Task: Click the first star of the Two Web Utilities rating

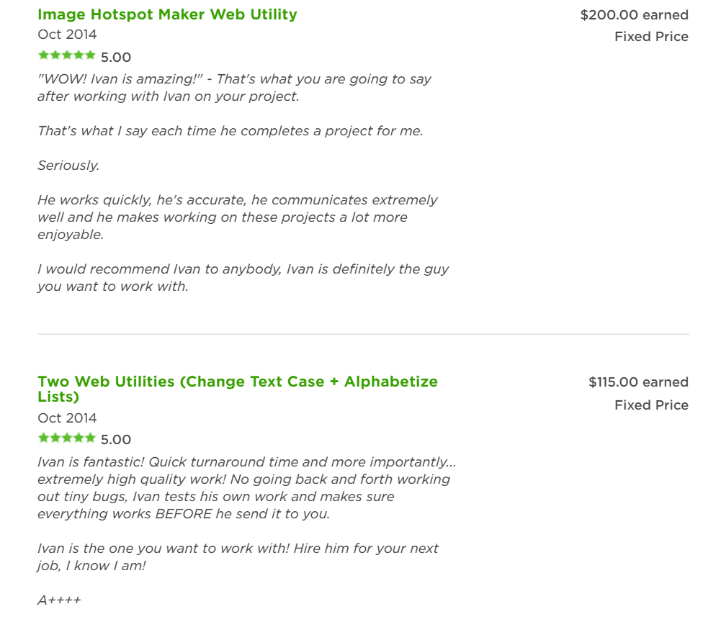Action: (44, 438)
